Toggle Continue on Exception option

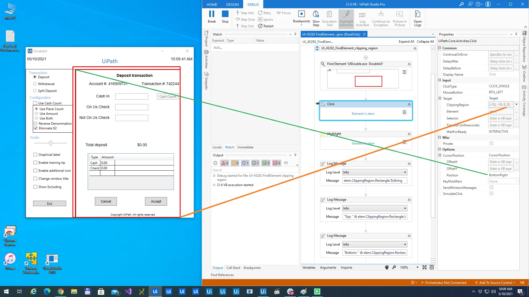[381, 18]
